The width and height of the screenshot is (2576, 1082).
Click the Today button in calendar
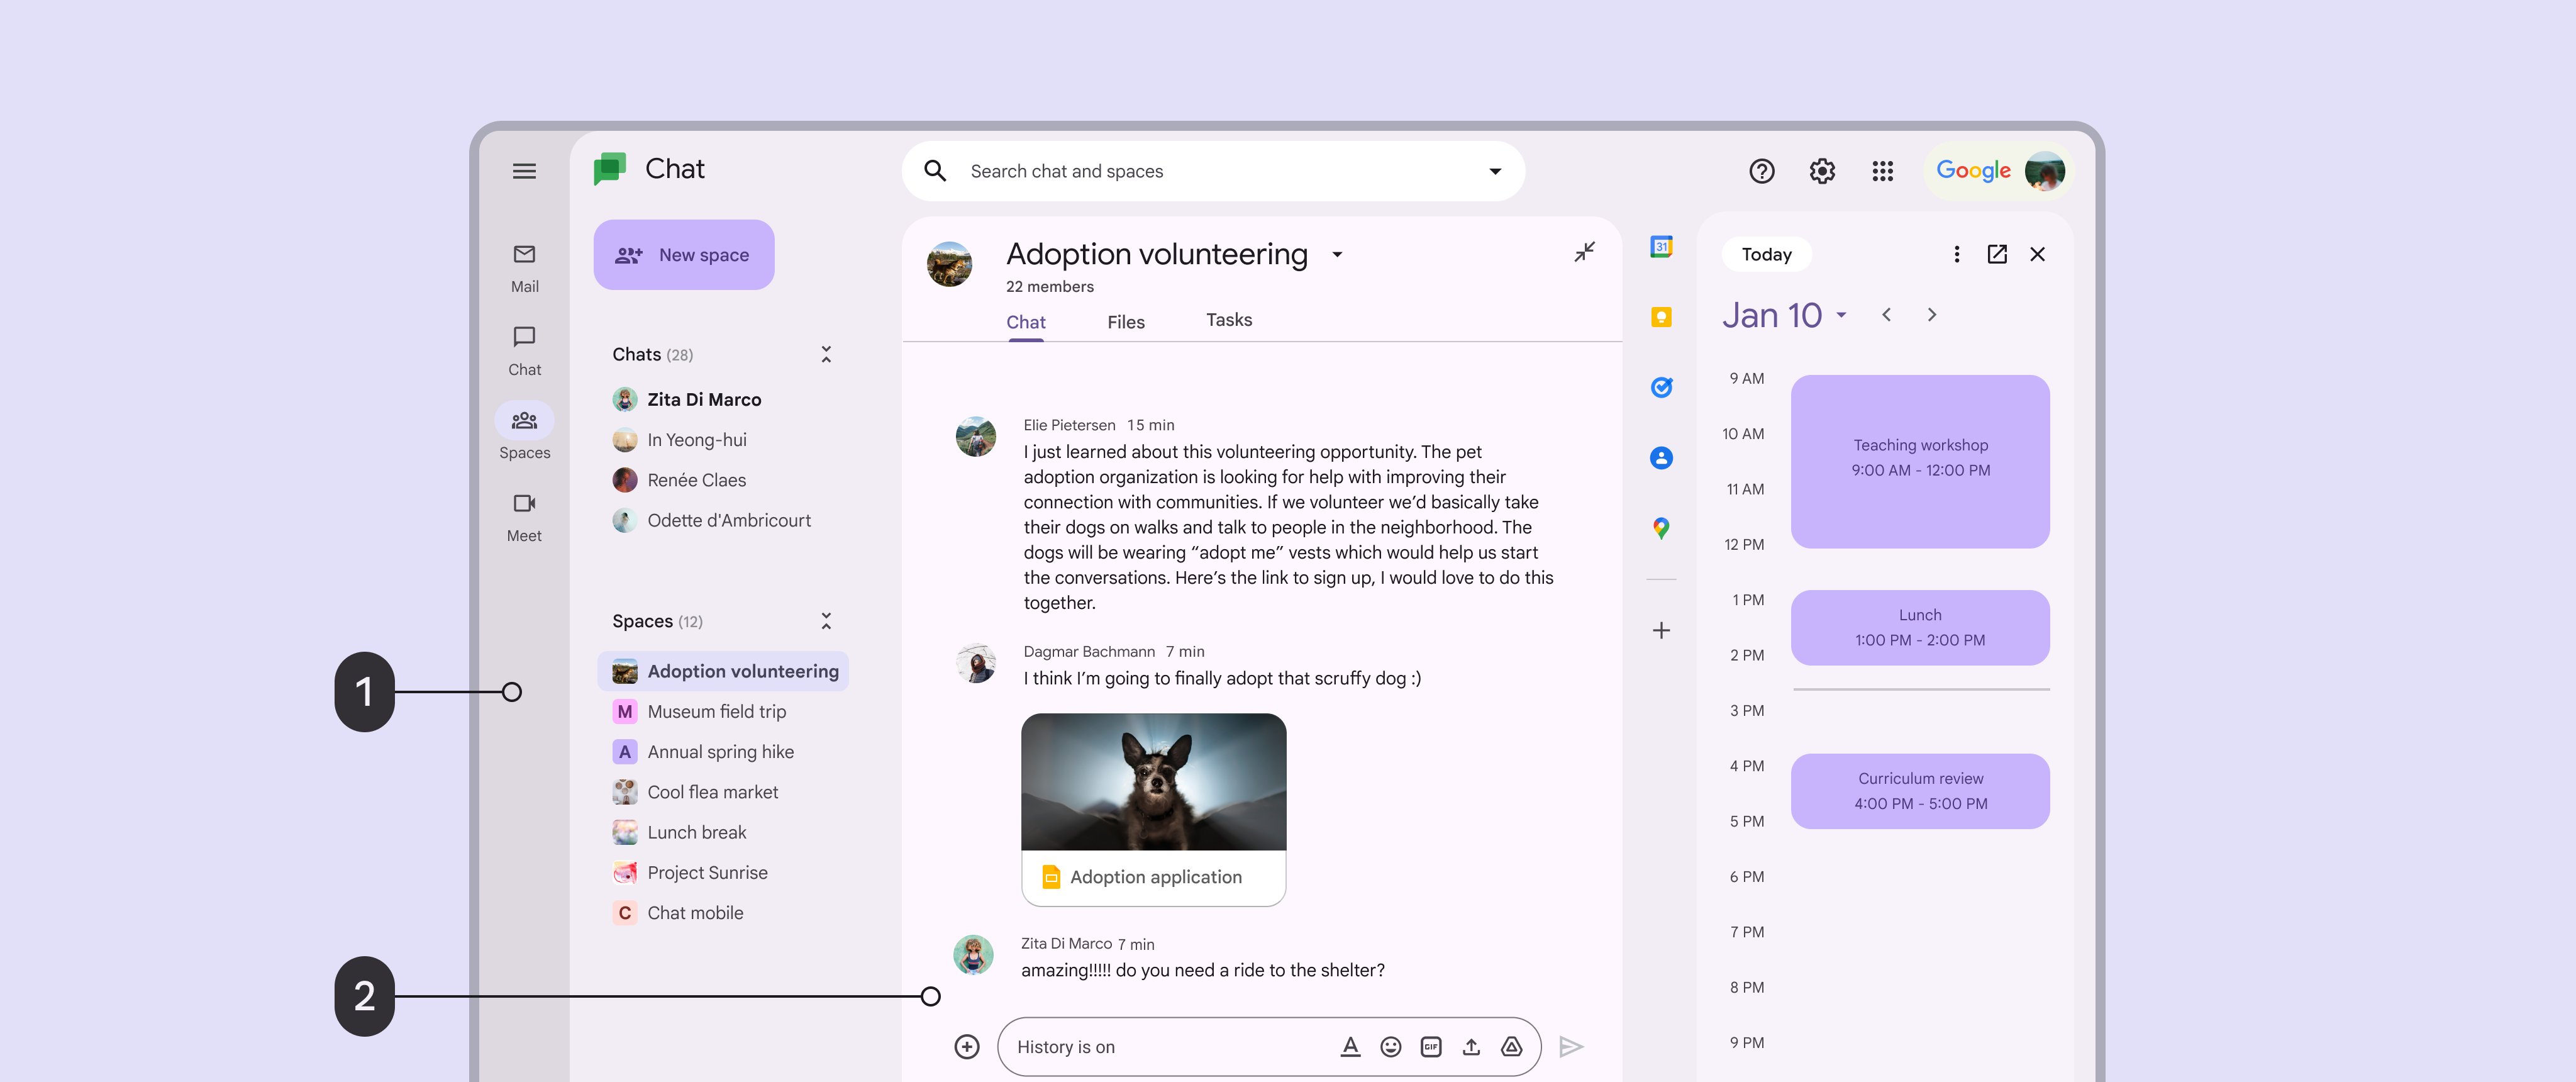1766,254
